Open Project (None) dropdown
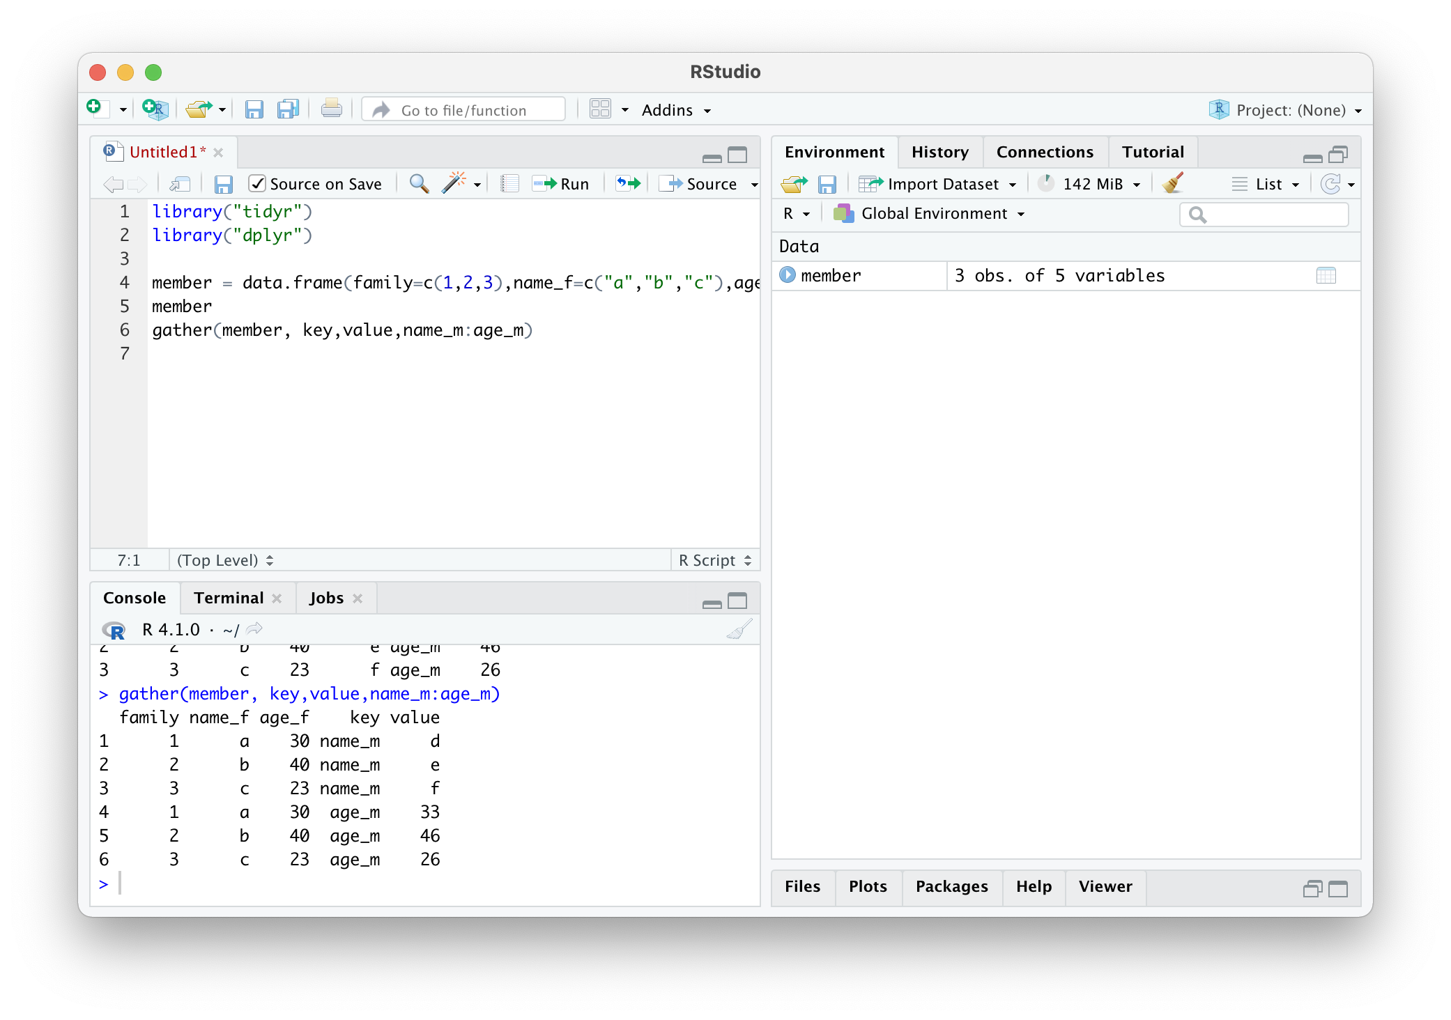 click(x=1285, y=110)
